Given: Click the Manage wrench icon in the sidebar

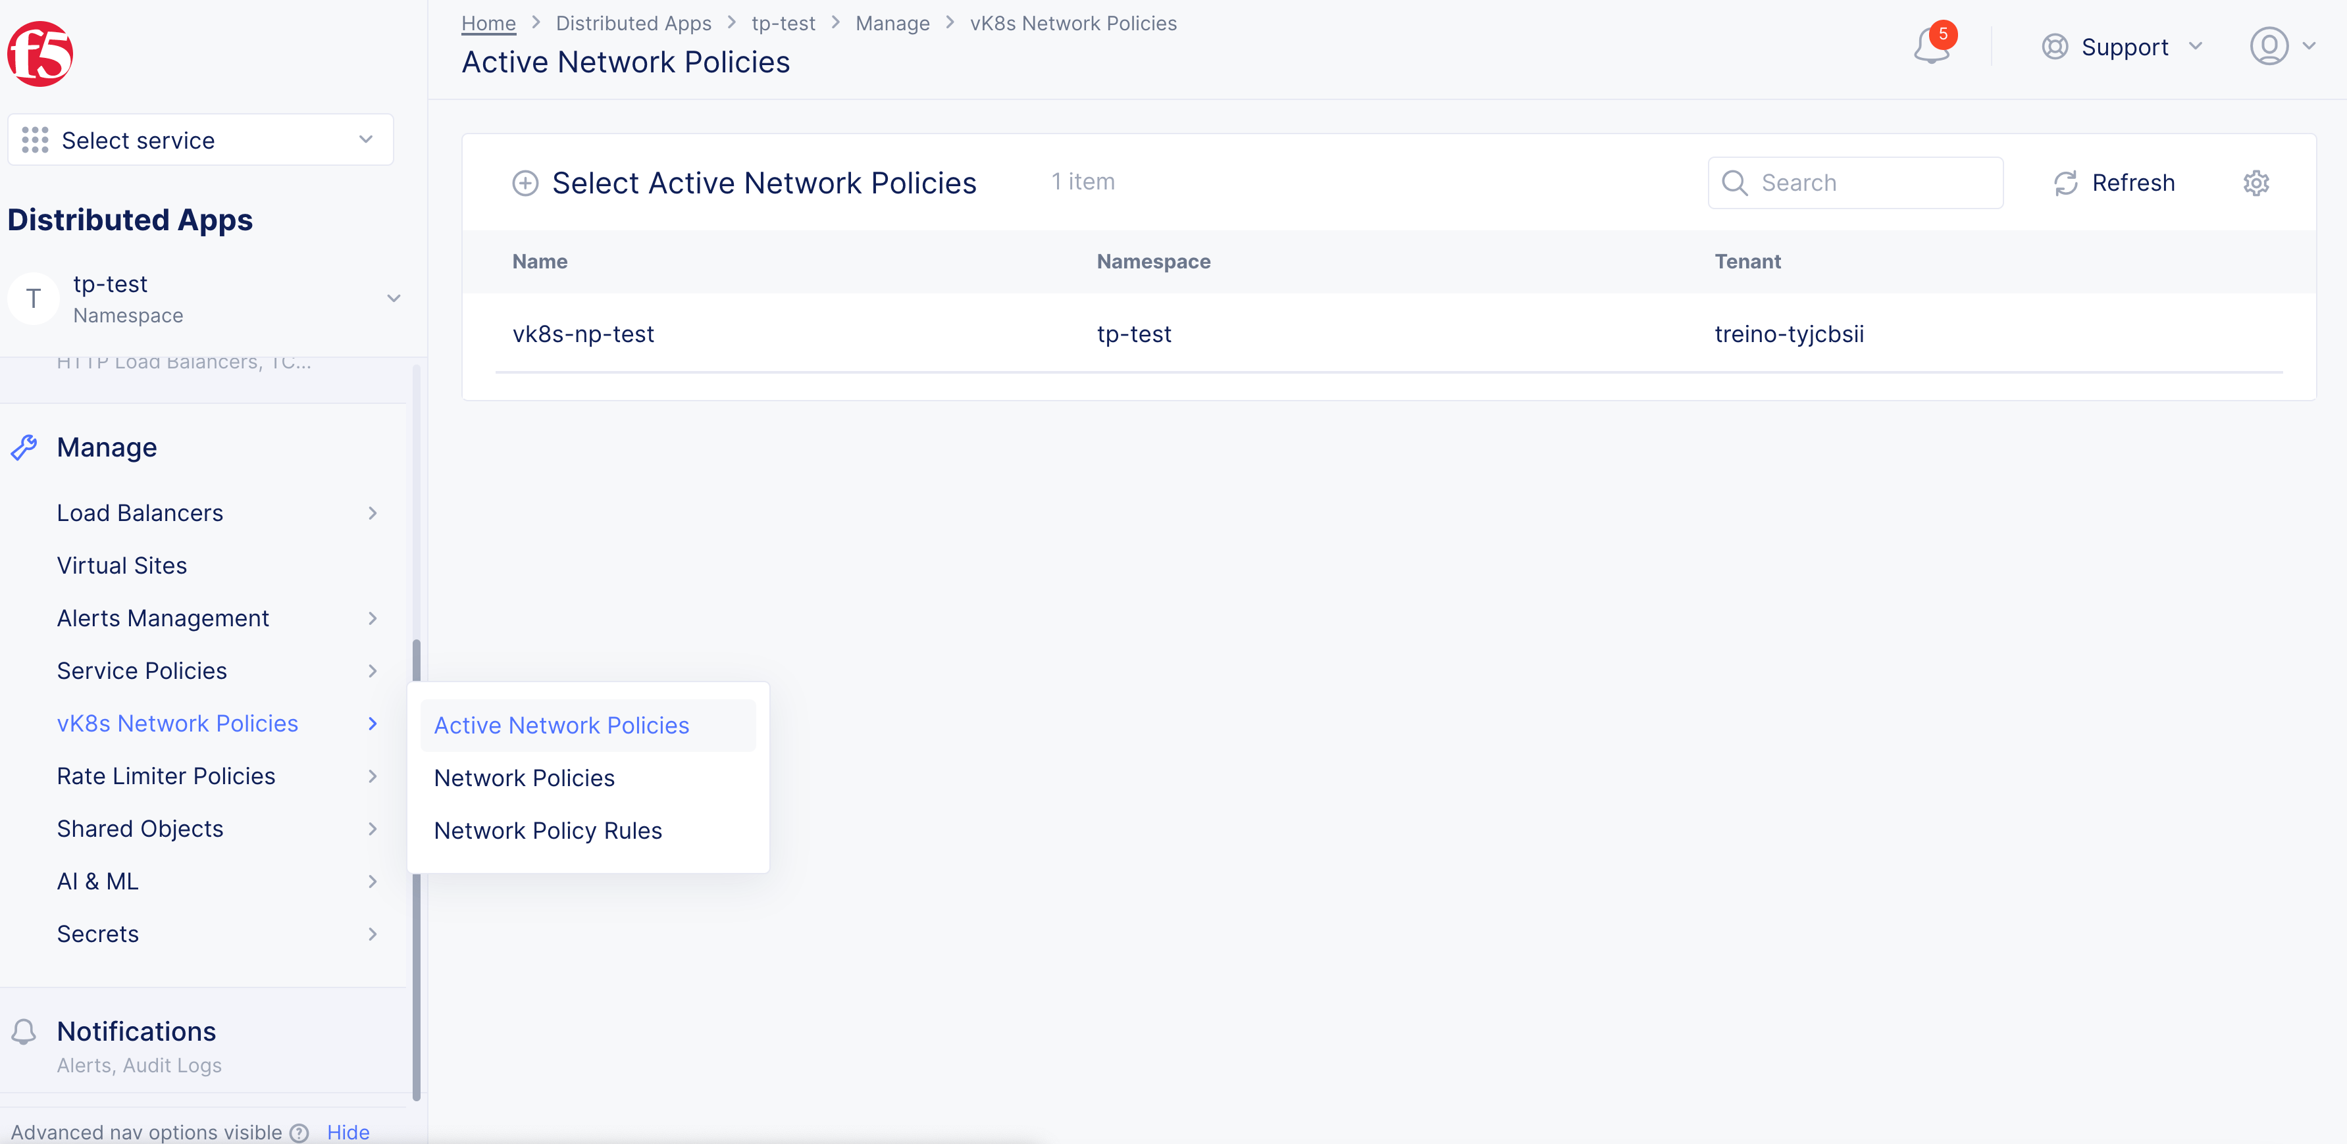Looking at the screenshot, I should point(24,446).
